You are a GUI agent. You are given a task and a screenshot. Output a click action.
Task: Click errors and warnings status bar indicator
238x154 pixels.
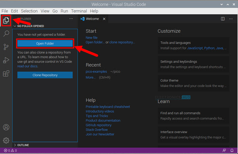tap(10, 151)
